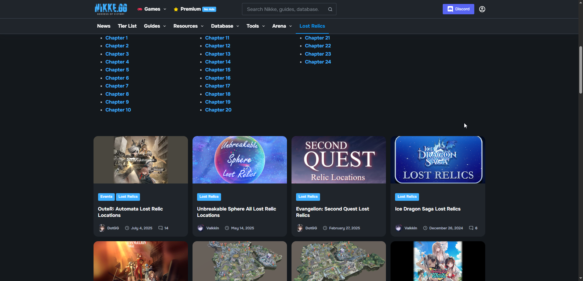Click the scrollbar down arrow

(x=581, y=278)
